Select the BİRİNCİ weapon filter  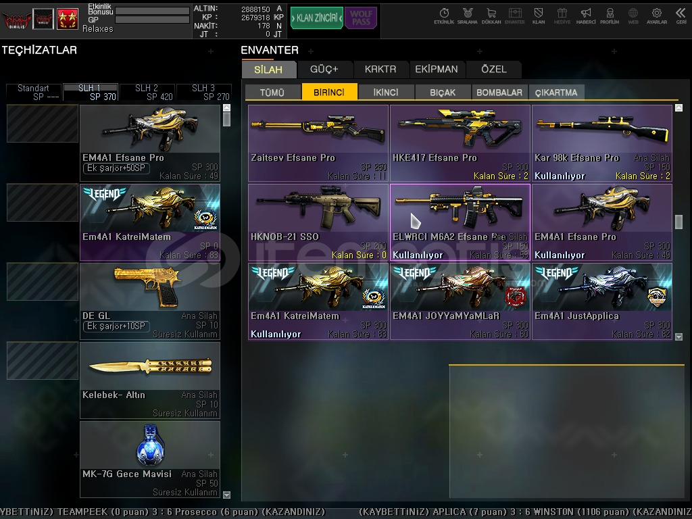(x=329, y=92)
